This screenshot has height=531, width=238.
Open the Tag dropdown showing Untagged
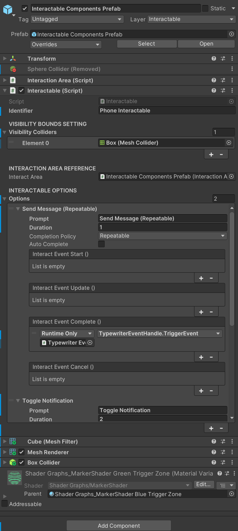coord(77,19)
